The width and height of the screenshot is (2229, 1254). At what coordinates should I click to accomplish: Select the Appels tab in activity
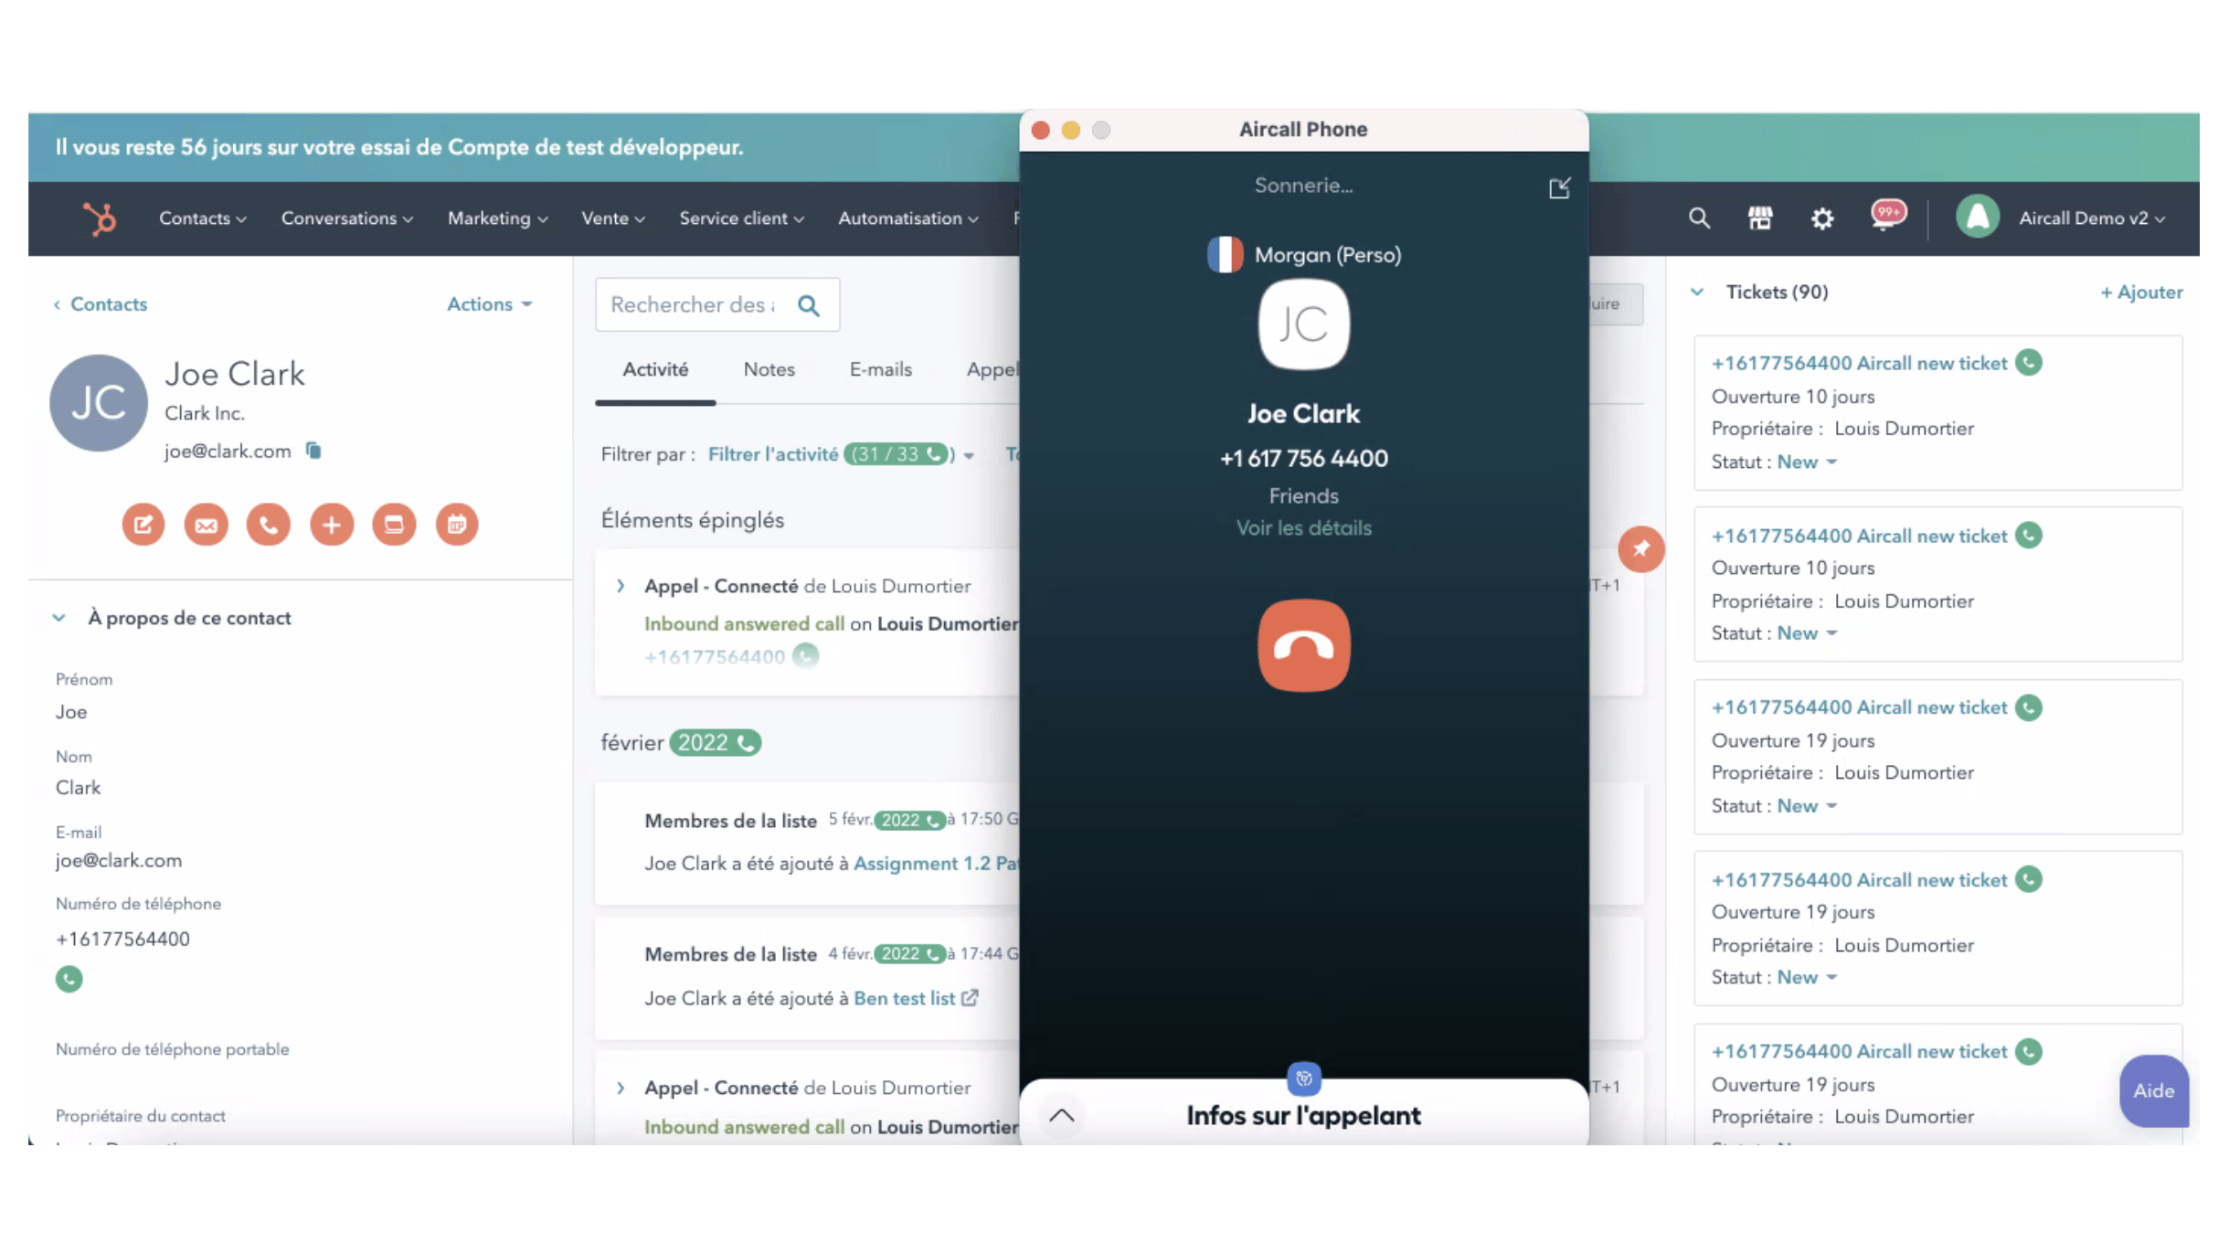995,369
